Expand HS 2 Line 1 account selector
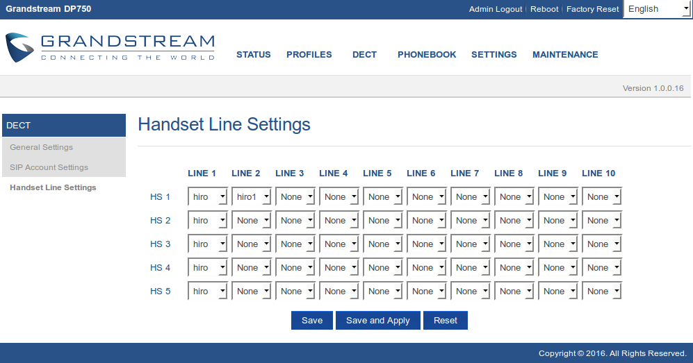The width and height of the screenshot is (693, 363). pyautogui.click(x=208, y=221)
